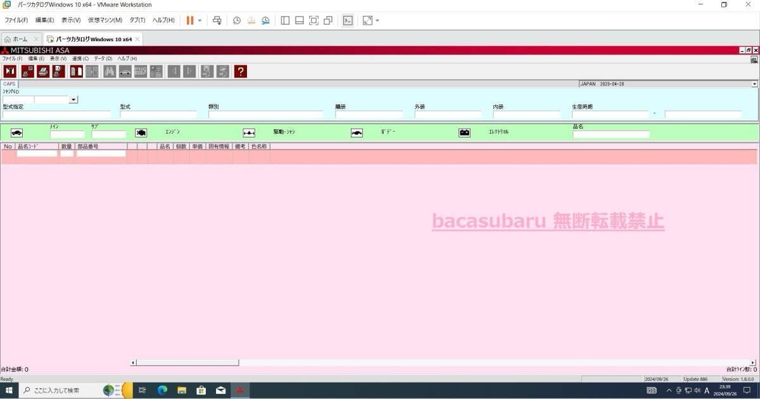The width and height of the screenshot is (760, 399).
Task: Click the 品名 search input field
Action: pyautogui.click(x=611, y=134)
